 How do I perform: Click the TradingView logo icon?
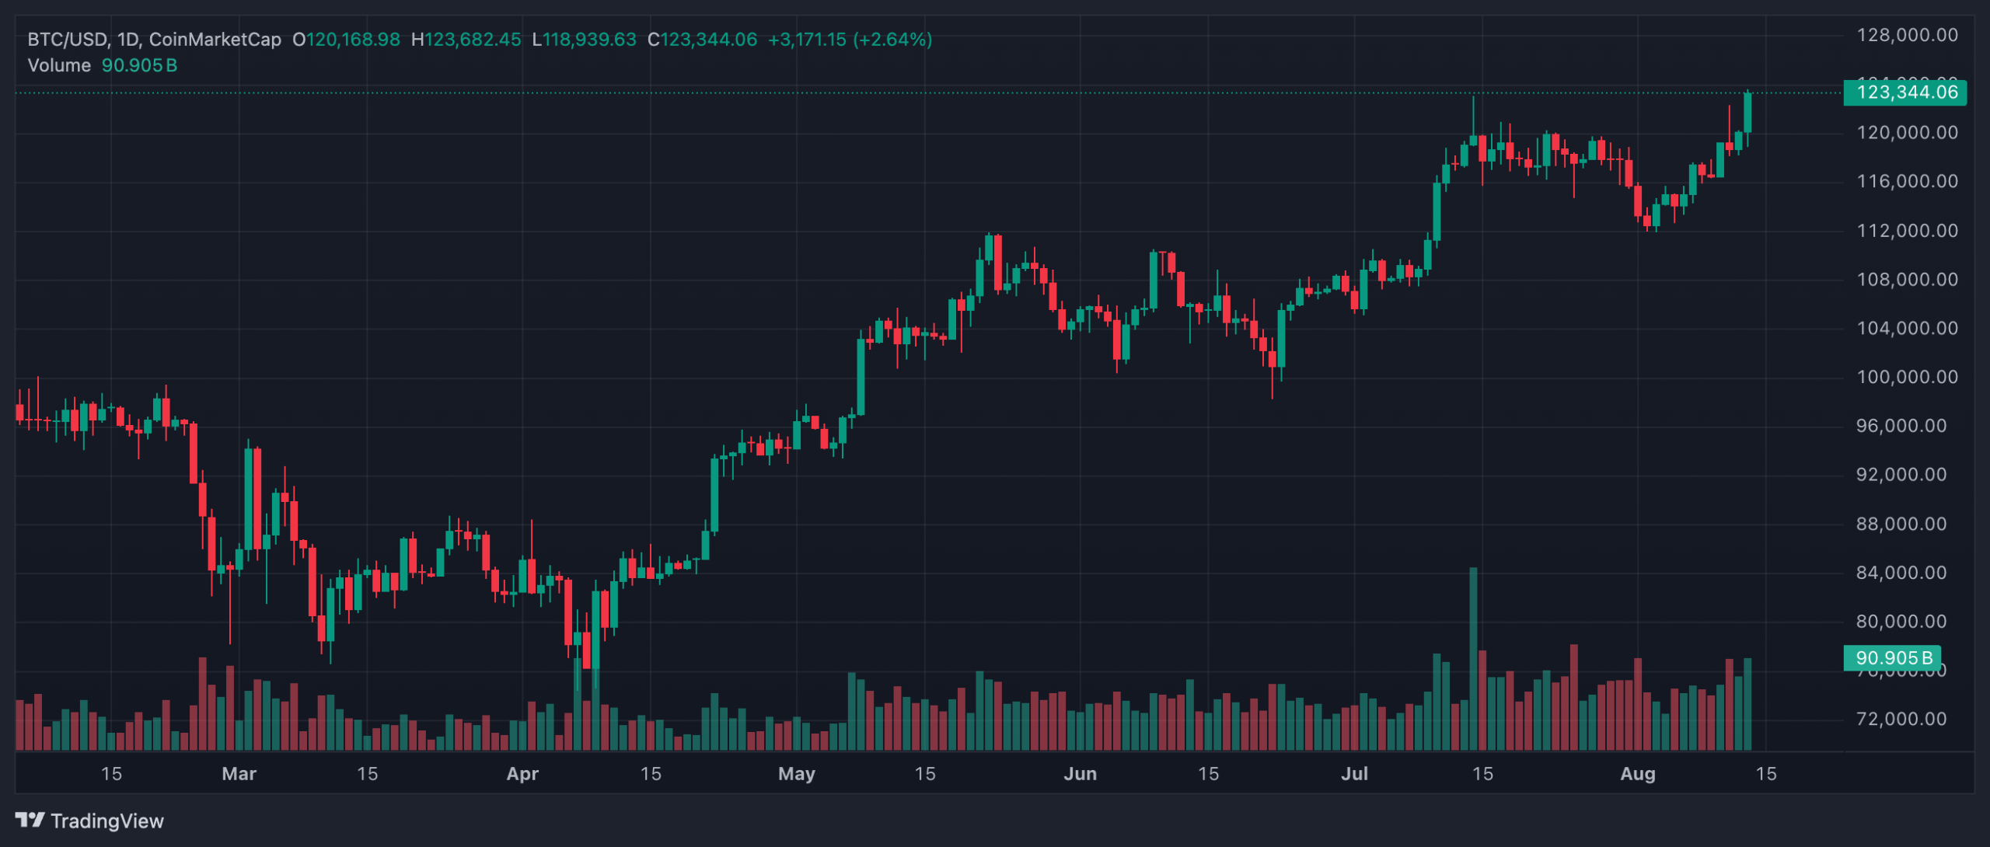click(x=30, y=820)
